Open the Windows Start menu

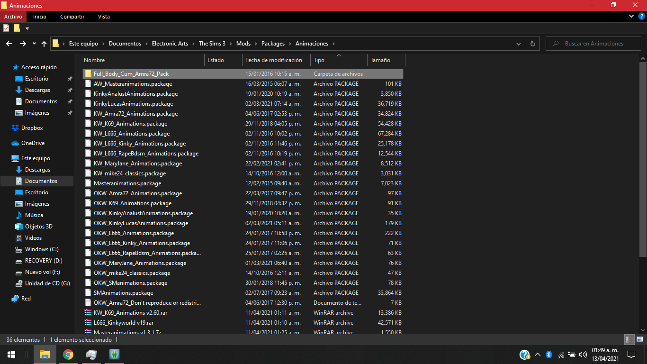11,355
